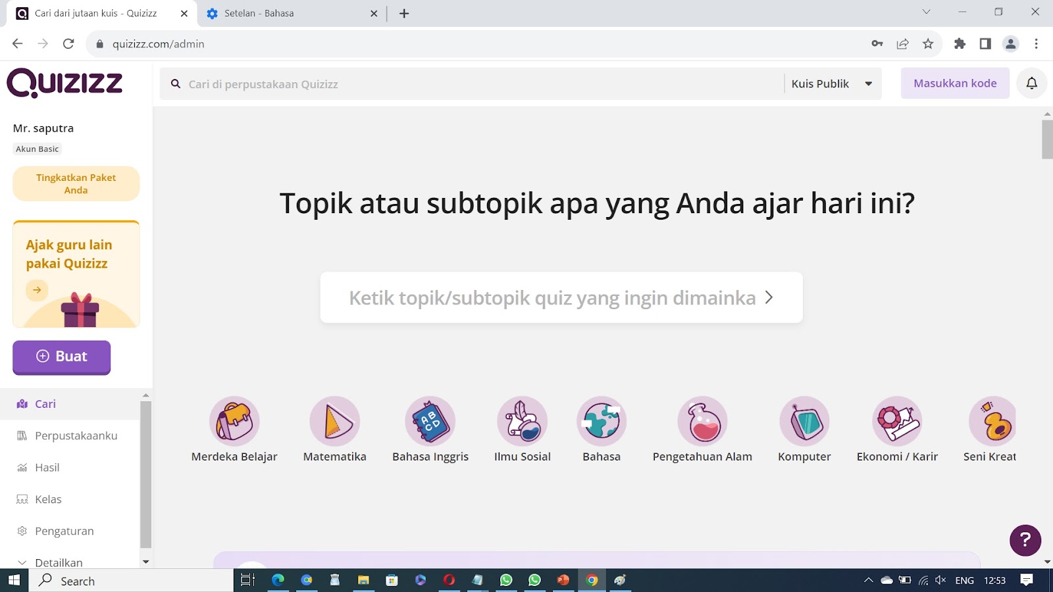Screen dimensions: 1053x592
Task: Click the sidebar scroll down arrow
Action: coord(146,562)
